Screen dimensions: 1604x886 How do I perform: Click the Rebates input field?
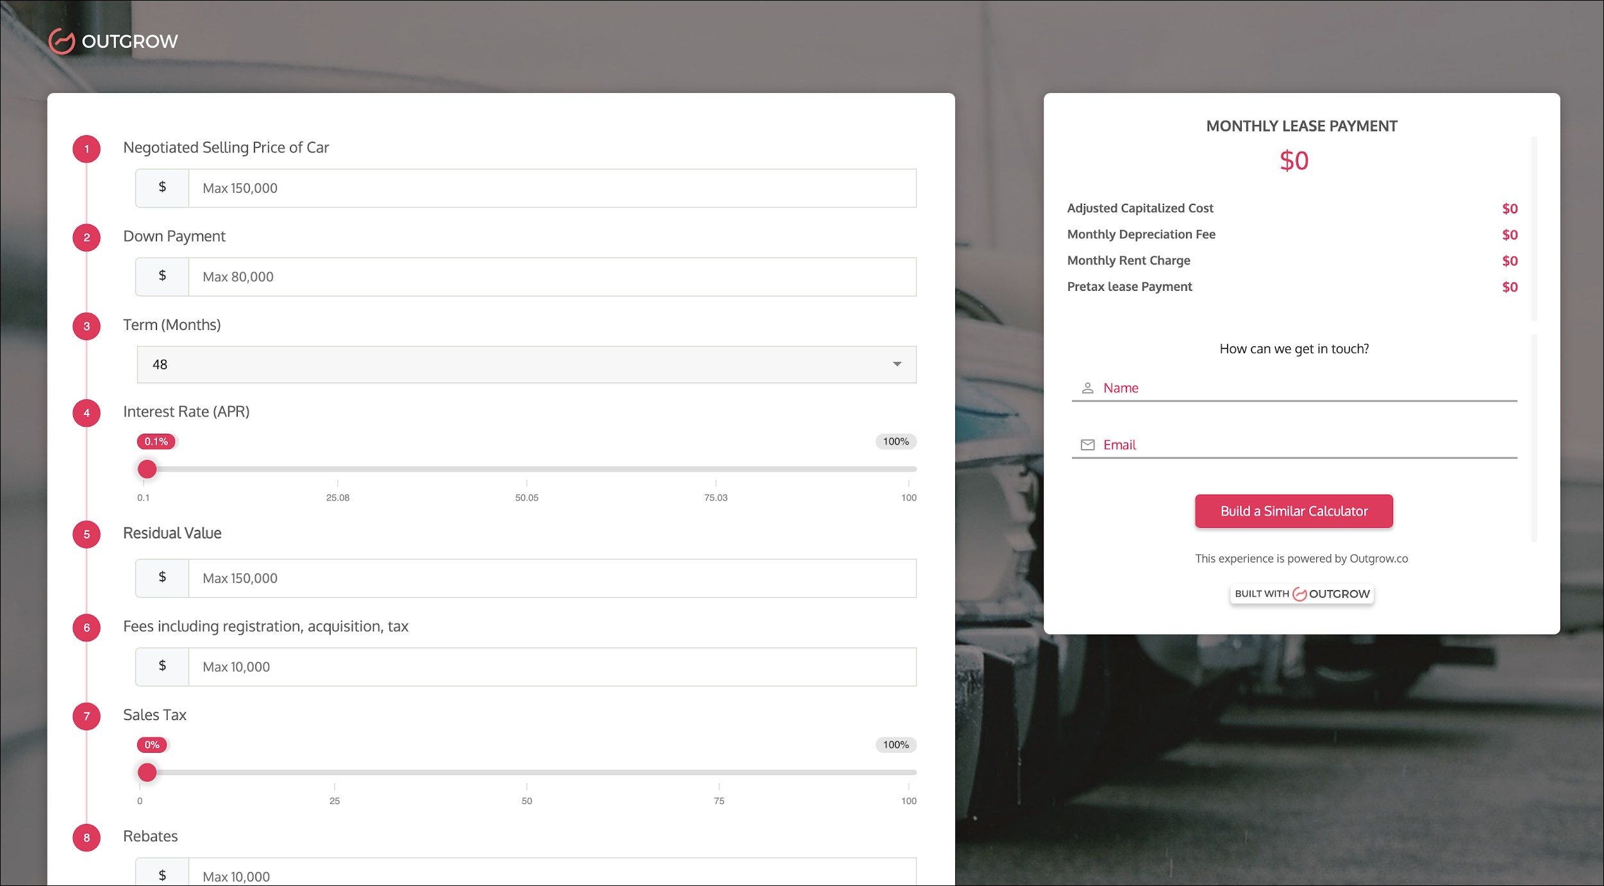551,874
